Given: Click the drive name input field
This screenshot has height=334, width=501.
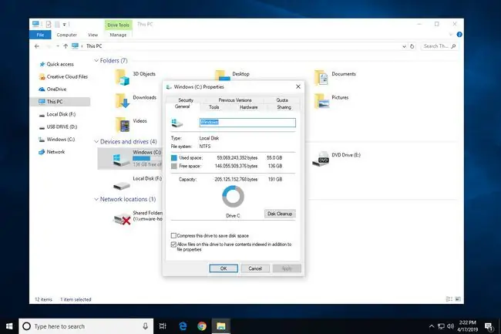Looking at the screenshot, I should coord(247,123).
